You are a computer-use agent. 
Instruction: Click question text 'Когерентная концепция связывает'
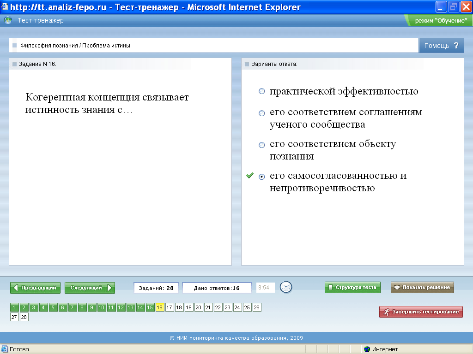click(107, 97)
